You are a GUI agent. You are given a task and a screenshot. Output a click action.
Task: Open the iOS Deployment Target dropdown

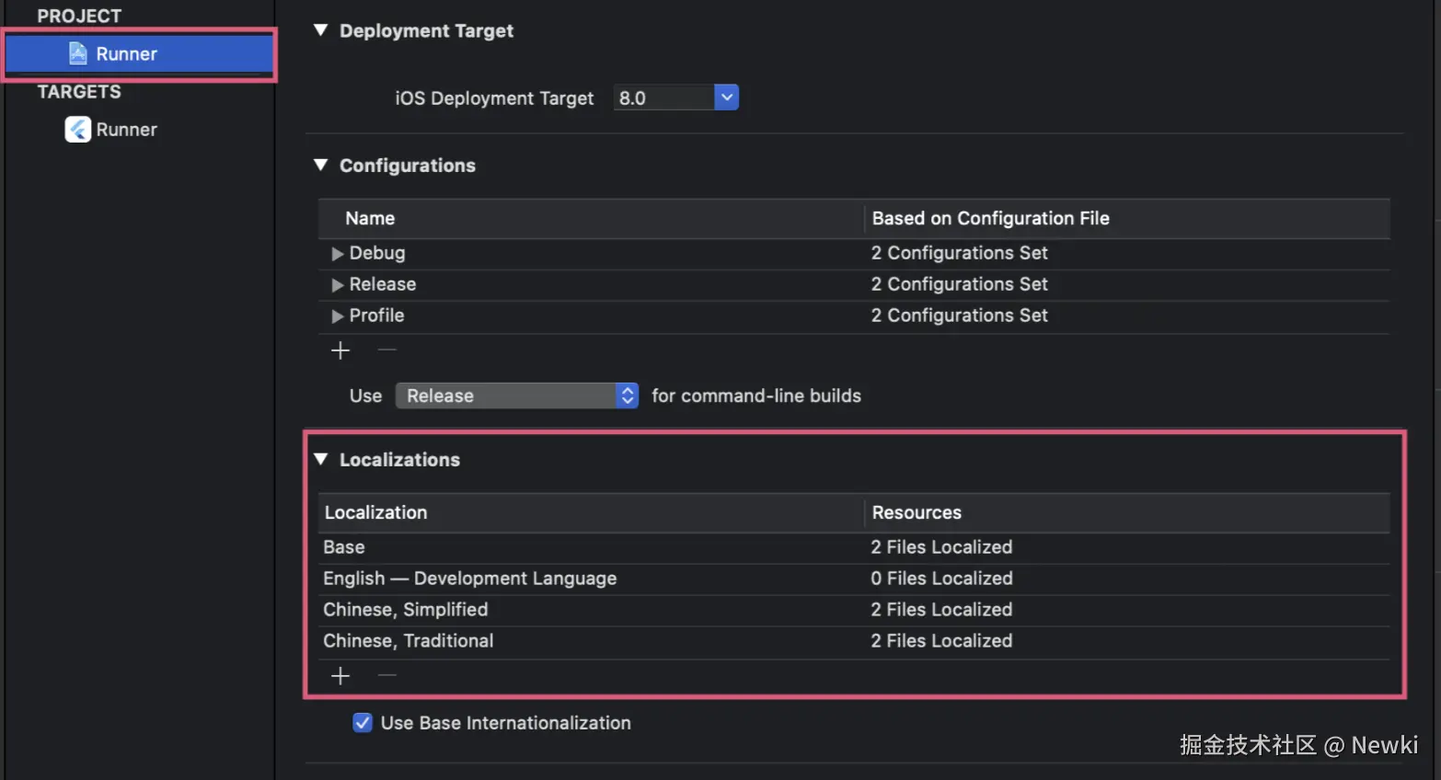coord(726,97)
